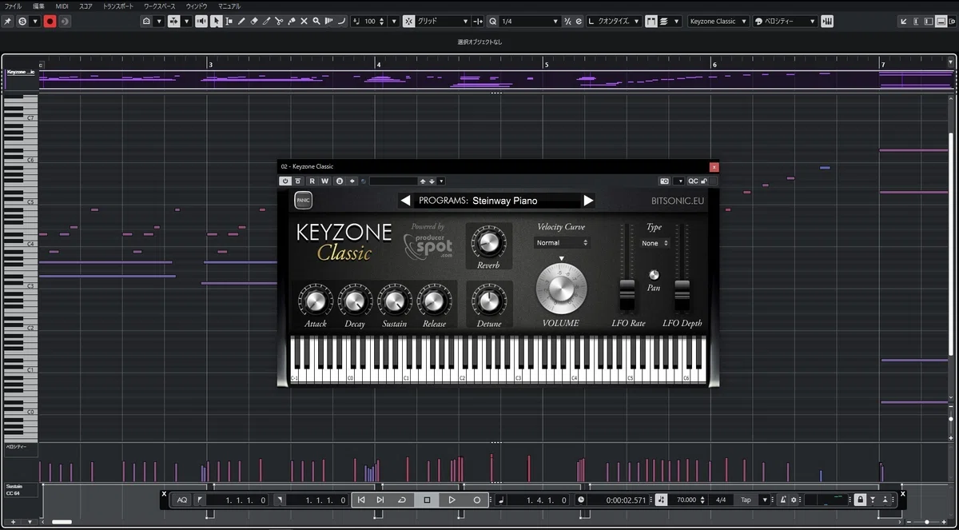959x530 pixels.
Task: Select the Glue tool
Action: (292, 21)
